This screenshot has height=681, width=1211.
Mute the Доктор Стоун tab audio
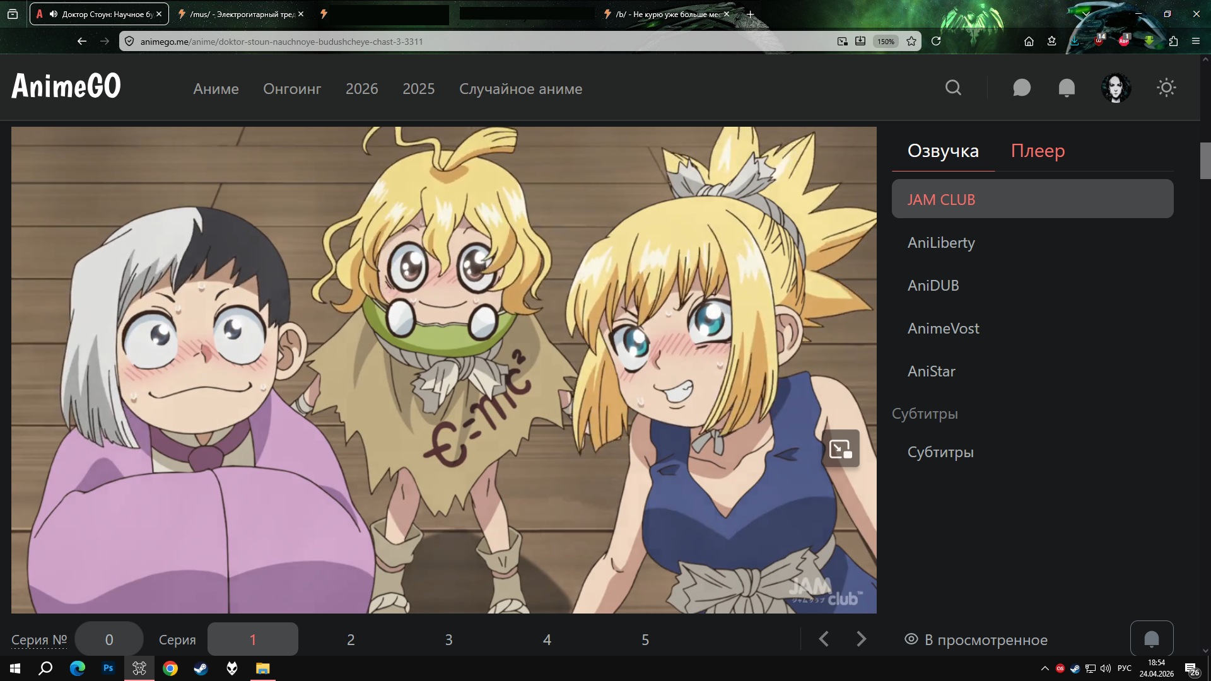pos(53,14)
